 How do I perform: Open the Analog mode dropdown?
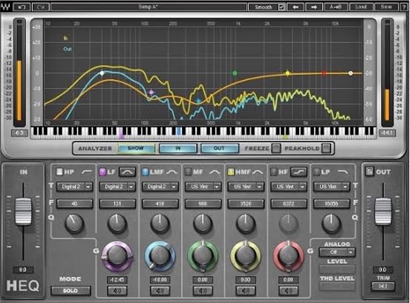pos(337,252)
